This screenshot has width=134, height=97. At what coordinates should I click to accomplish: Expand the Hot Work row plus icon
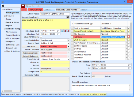coord(72,37)
